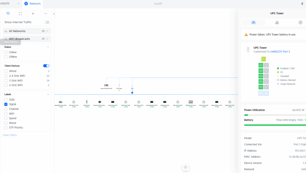The height and width of the screenshot is (173, 306).
Task: Turn off the Client Devices toggle
Action: (46, 66)
